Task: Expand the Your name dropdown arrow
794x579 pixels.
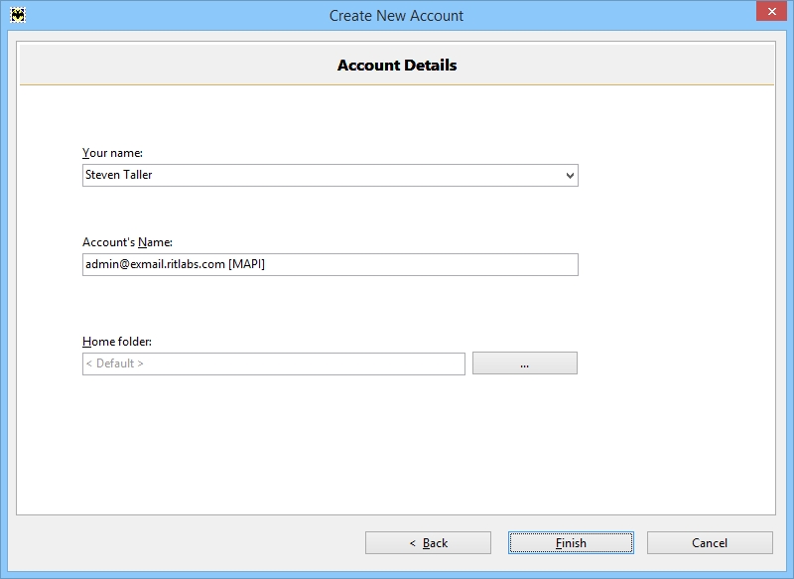Action: click(x=570, y=176)
